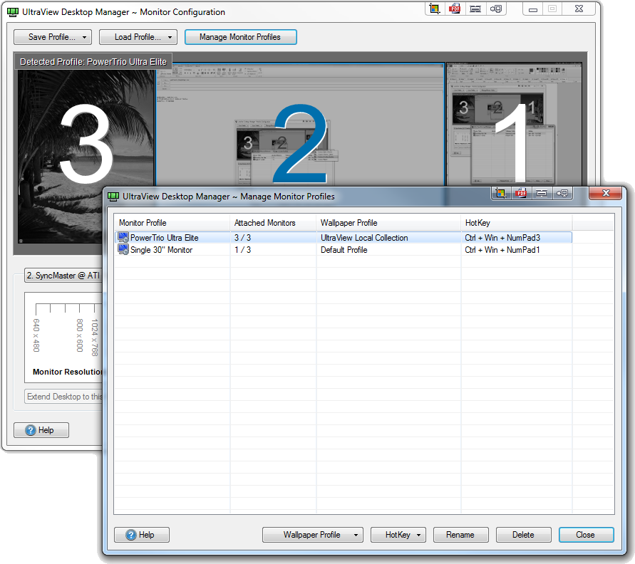Sort by the HotKey column header

point(517,223)
